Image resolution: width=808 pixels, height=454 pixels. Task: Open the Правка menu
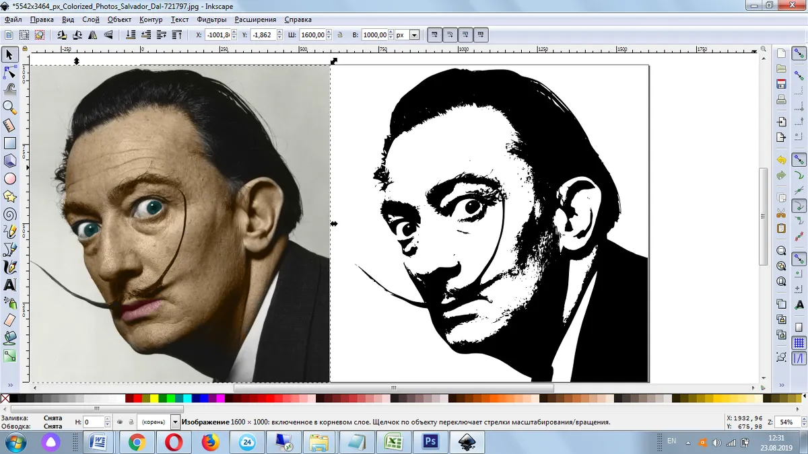42,20
